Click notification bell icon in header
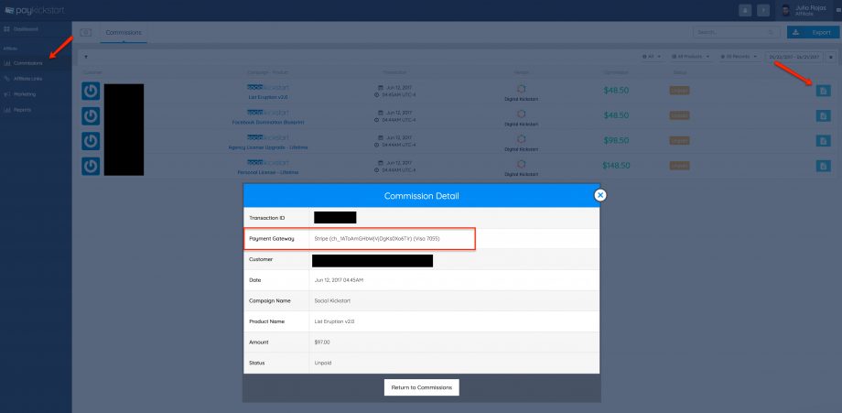Image resolution: width=842 pixels, height=413 pixels. point(744,10)
